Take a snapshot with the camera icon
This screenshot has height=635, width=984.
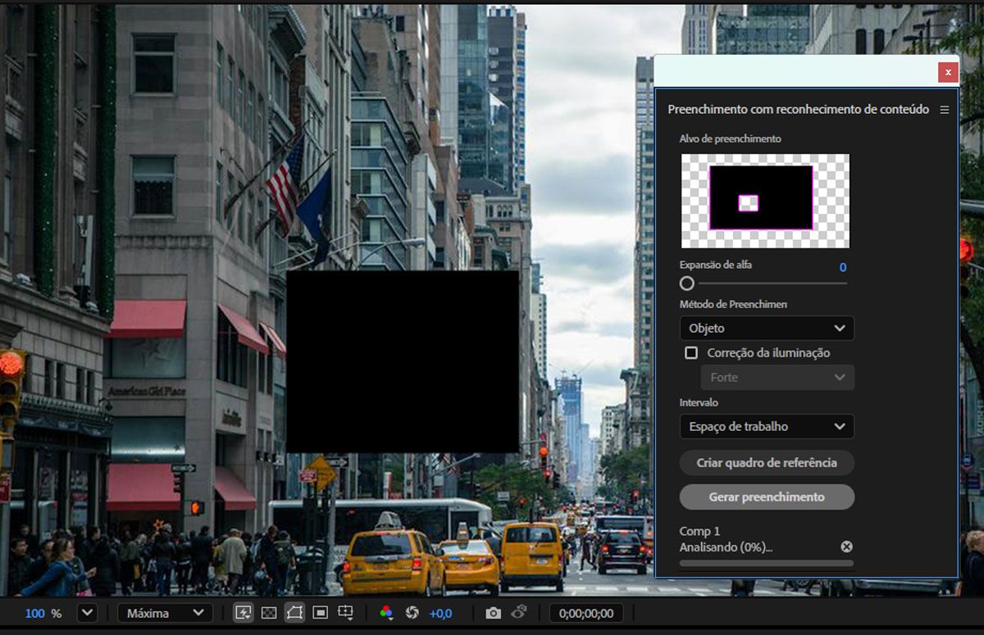pos(494,612)
